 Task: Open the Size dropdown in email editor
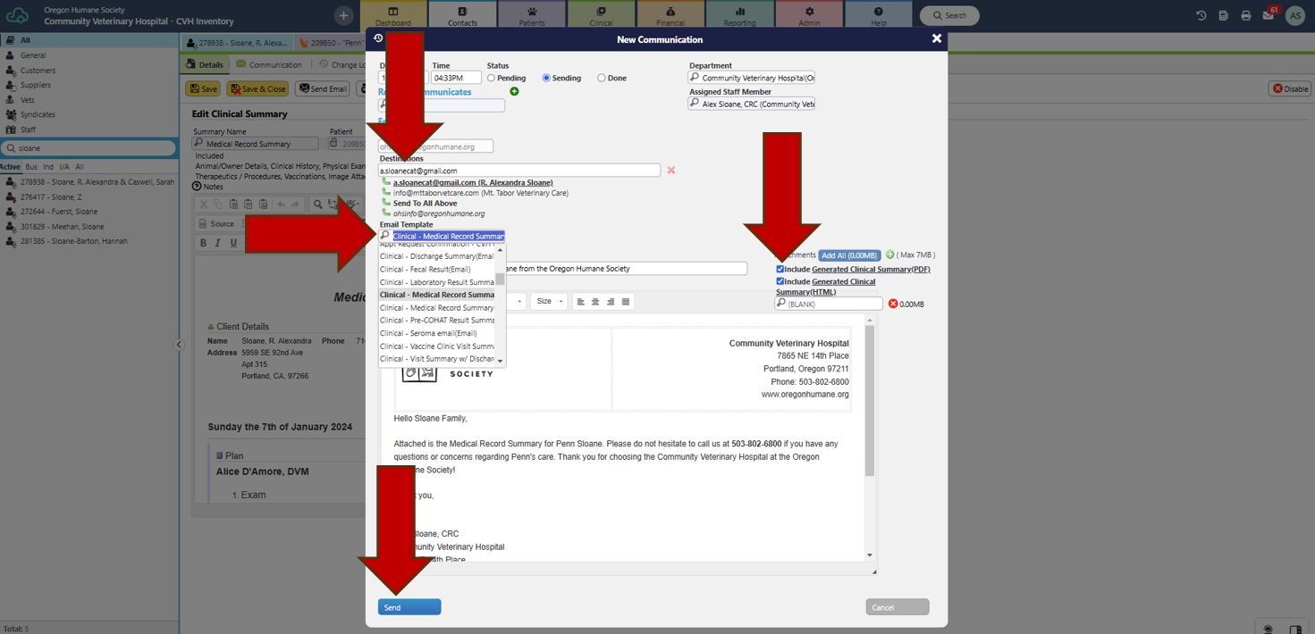pyautogui.click(x=549, y=302)
